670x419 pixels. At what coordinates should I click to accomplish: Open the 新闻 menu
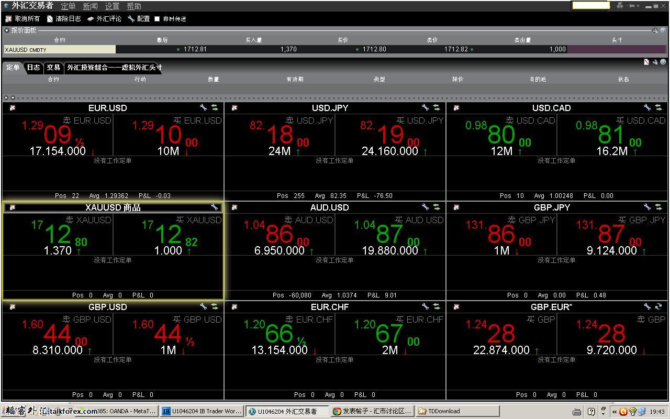point(90,6)
